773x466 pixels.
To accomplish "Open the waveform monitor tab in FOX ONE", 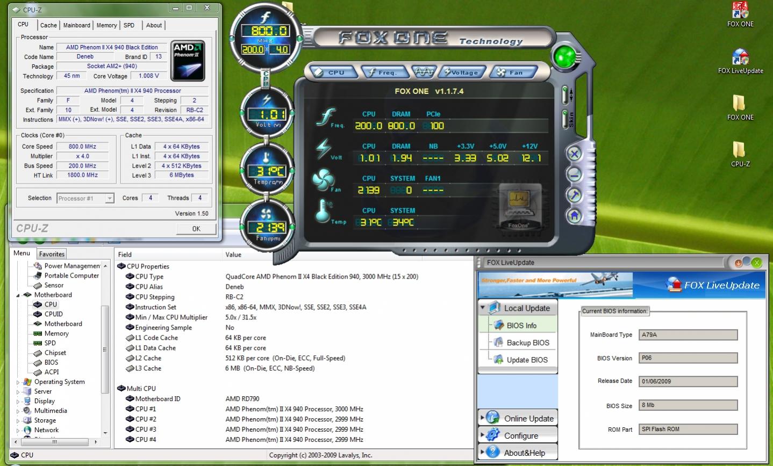I will pyautogui.click(x=423, y=71).
